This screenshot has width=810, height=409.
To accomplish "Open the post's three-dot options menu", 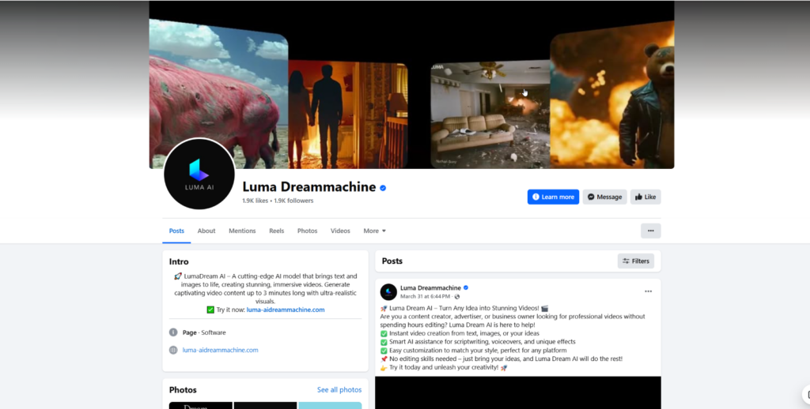I will pos(649,292).
